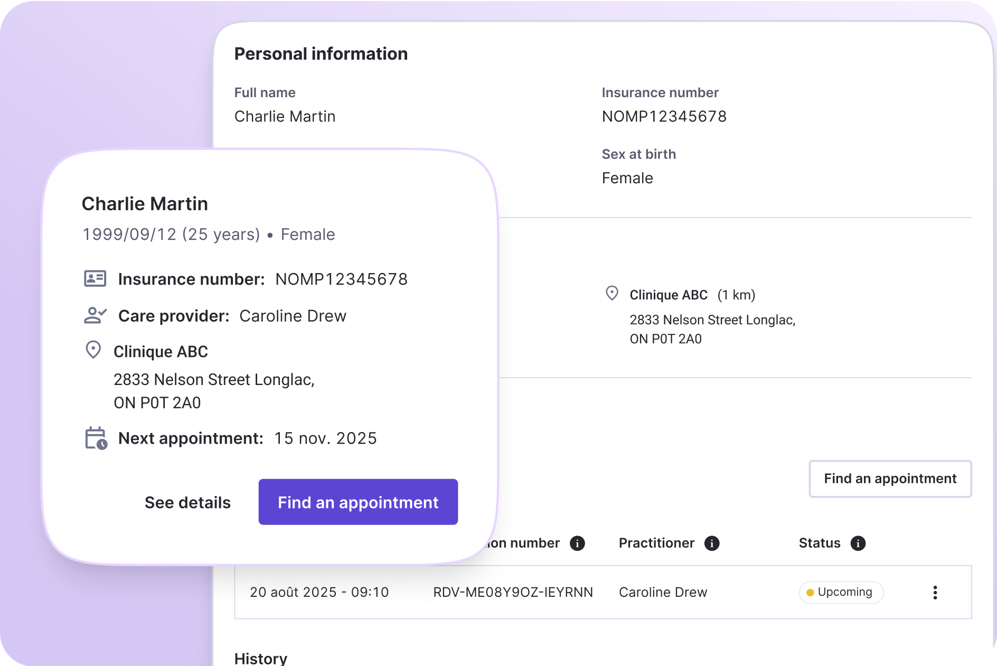Click the care provider person icon
The height and width of the screenshot is (666, 997).
click(95, 316)
